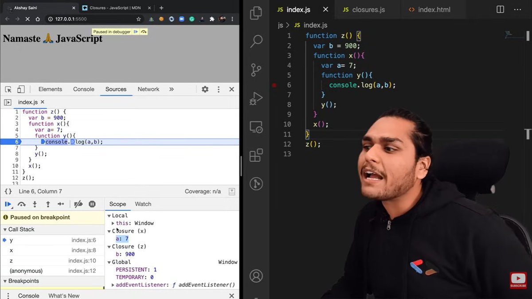Screen dimensions: 532x299
Task: Select call stack frame z at index.js:10
Action: (x=52, y=261)
